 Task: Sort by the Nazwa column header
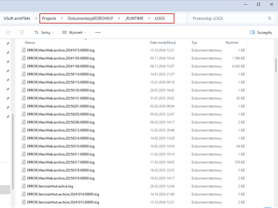(x=30, y=43)
